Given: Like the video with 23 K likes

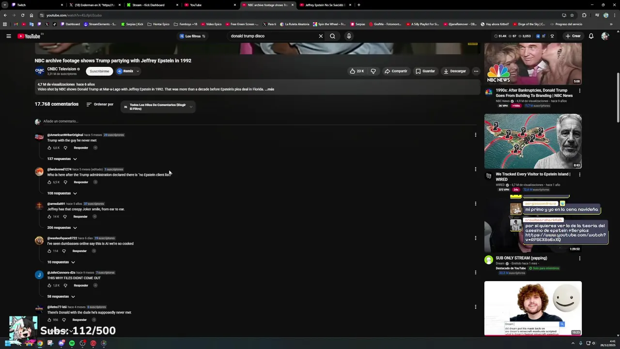Looking at the screenshot, I should pyautogui.click(x=357, y=71).
